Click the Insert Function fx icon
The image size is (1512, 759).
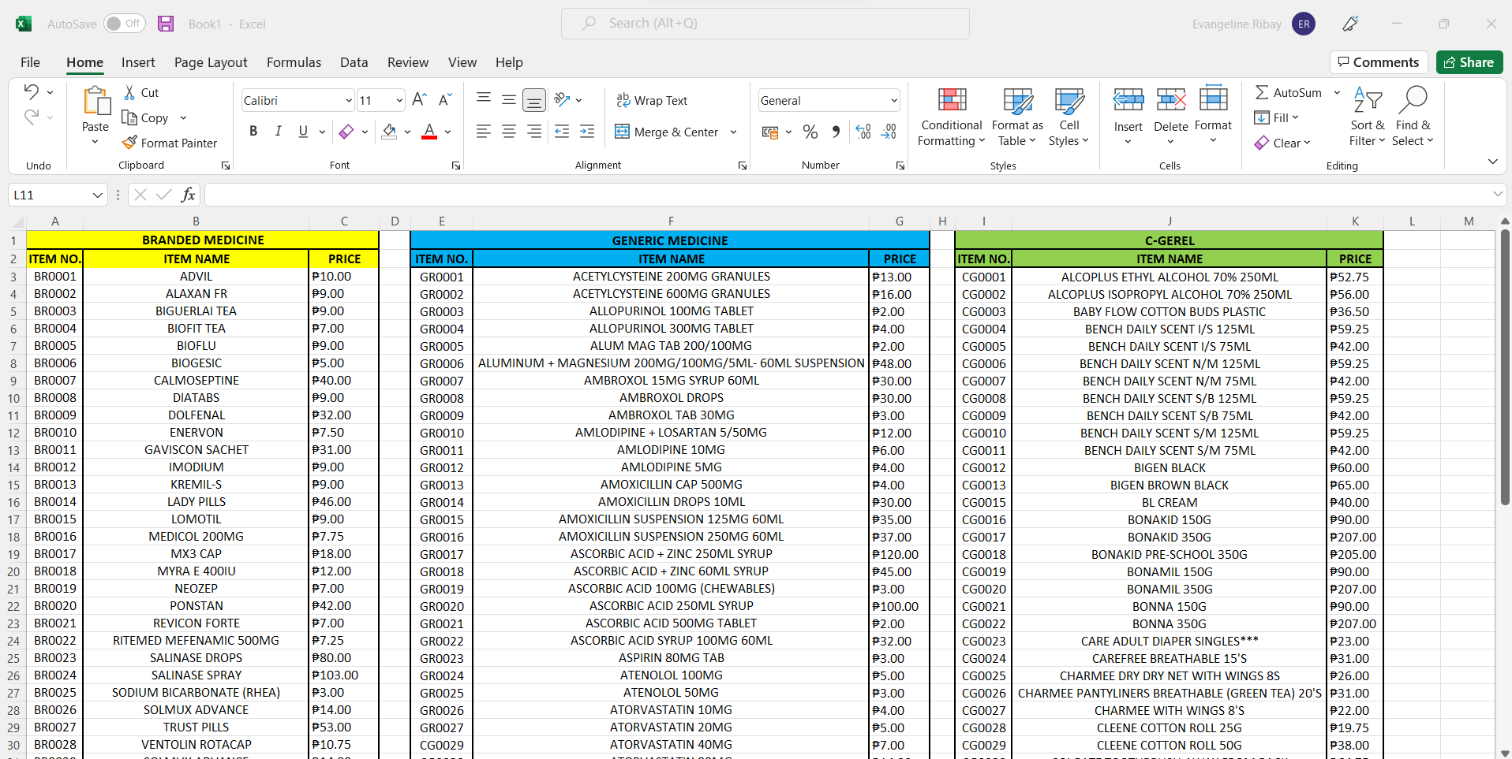pyautogui.click(x=188, y=195)
